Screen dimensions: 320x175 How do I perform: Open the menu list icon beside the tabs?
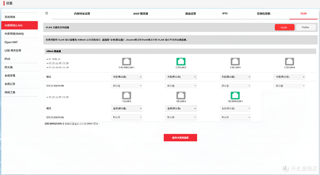[x=47, y=13]
